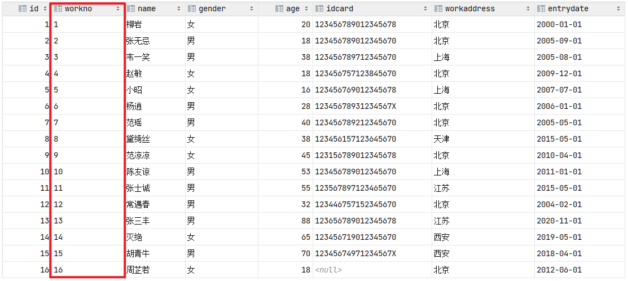Click the column icon beside idcard header
The image size is (628, 281).
[319, 8]
